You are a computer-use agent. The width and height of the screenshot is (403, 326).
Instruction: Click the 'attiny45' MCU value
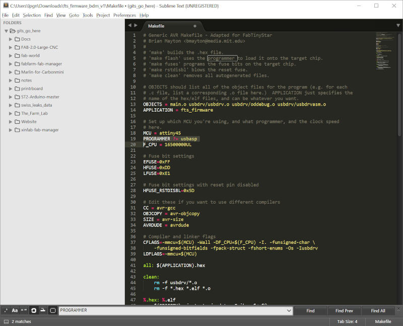coord(170,133)
